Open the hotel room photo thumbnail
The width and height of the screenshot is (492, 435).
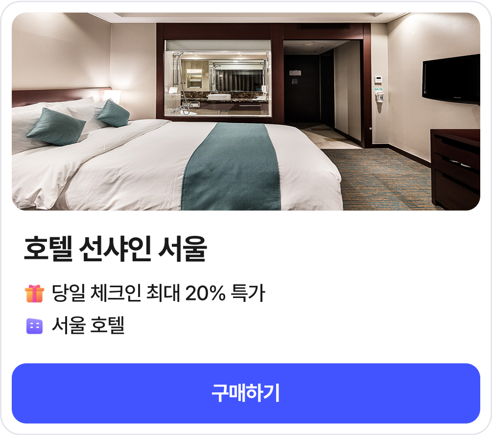(x=246, y=112)
